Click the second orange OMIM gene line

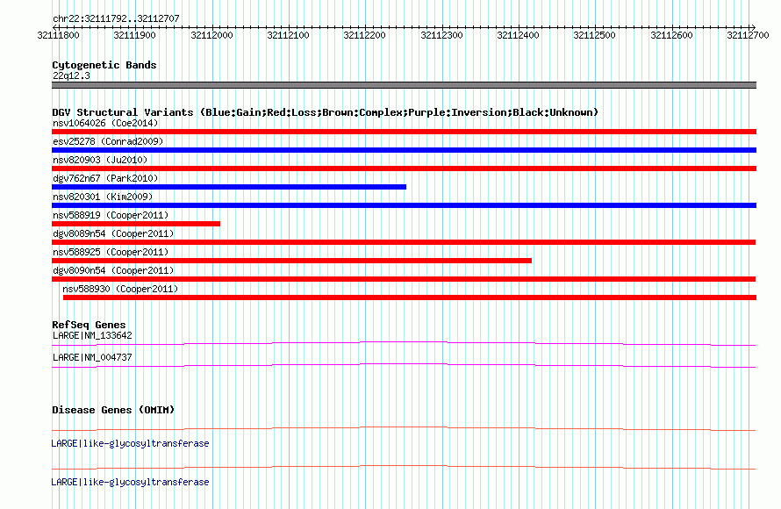click(404, 467)
